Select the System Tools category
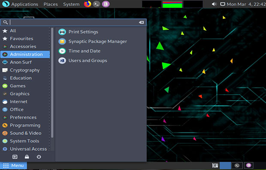 coord(25,141)
